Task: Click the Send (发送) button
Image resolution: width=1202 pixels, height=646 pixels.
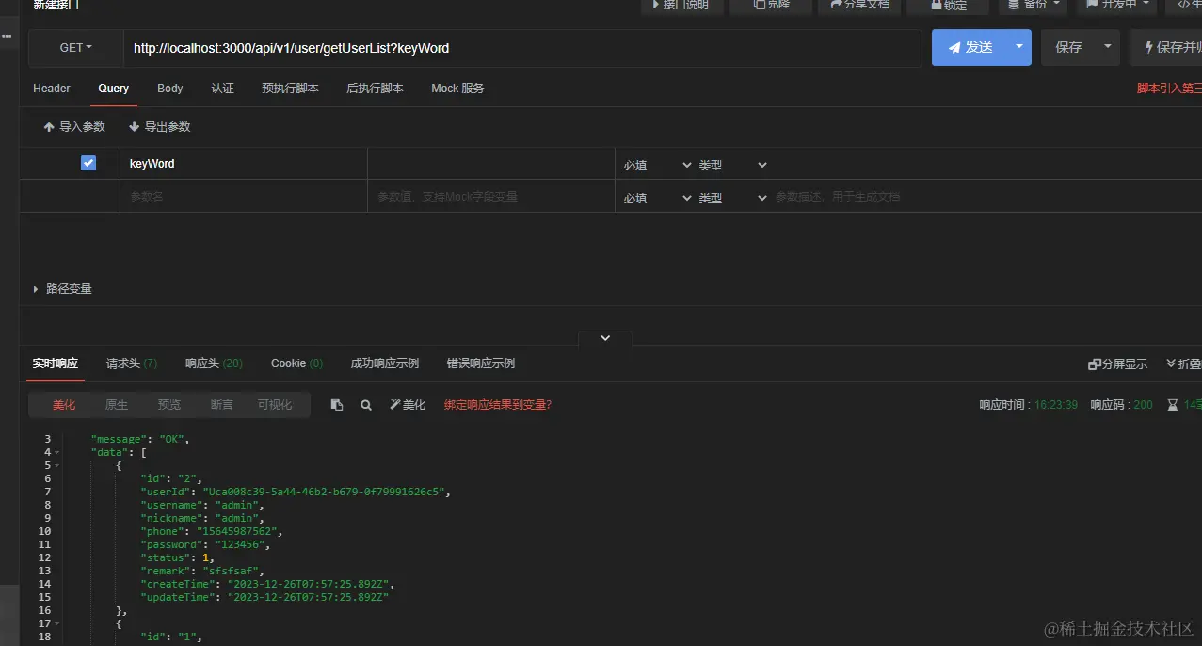Action: click(x=970, y=47)
